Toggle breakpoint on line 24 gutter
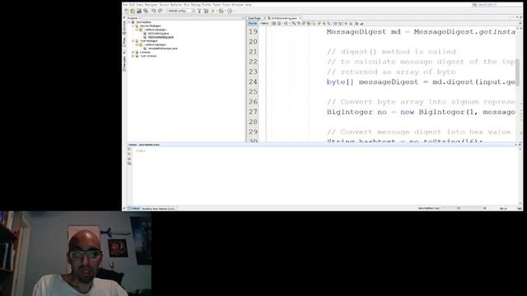This screenshot has height=296, width=527. point(253,82)
